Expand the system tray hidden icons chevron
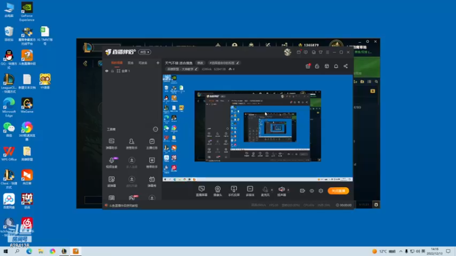 click(x=401, y=251)
